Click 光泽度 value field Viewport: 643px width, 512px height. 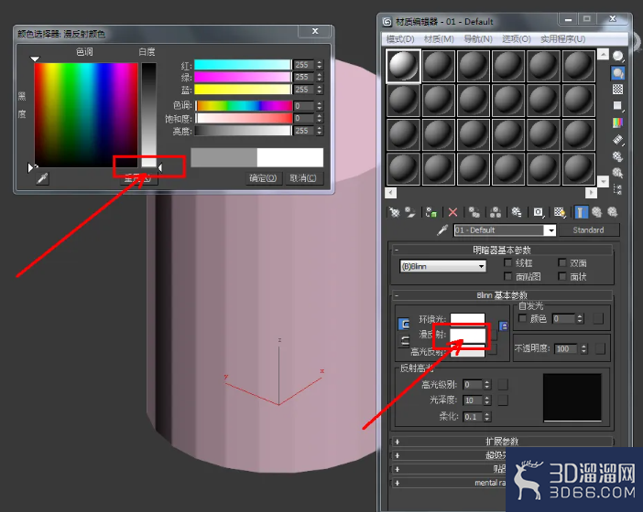(x=473, y=400)
